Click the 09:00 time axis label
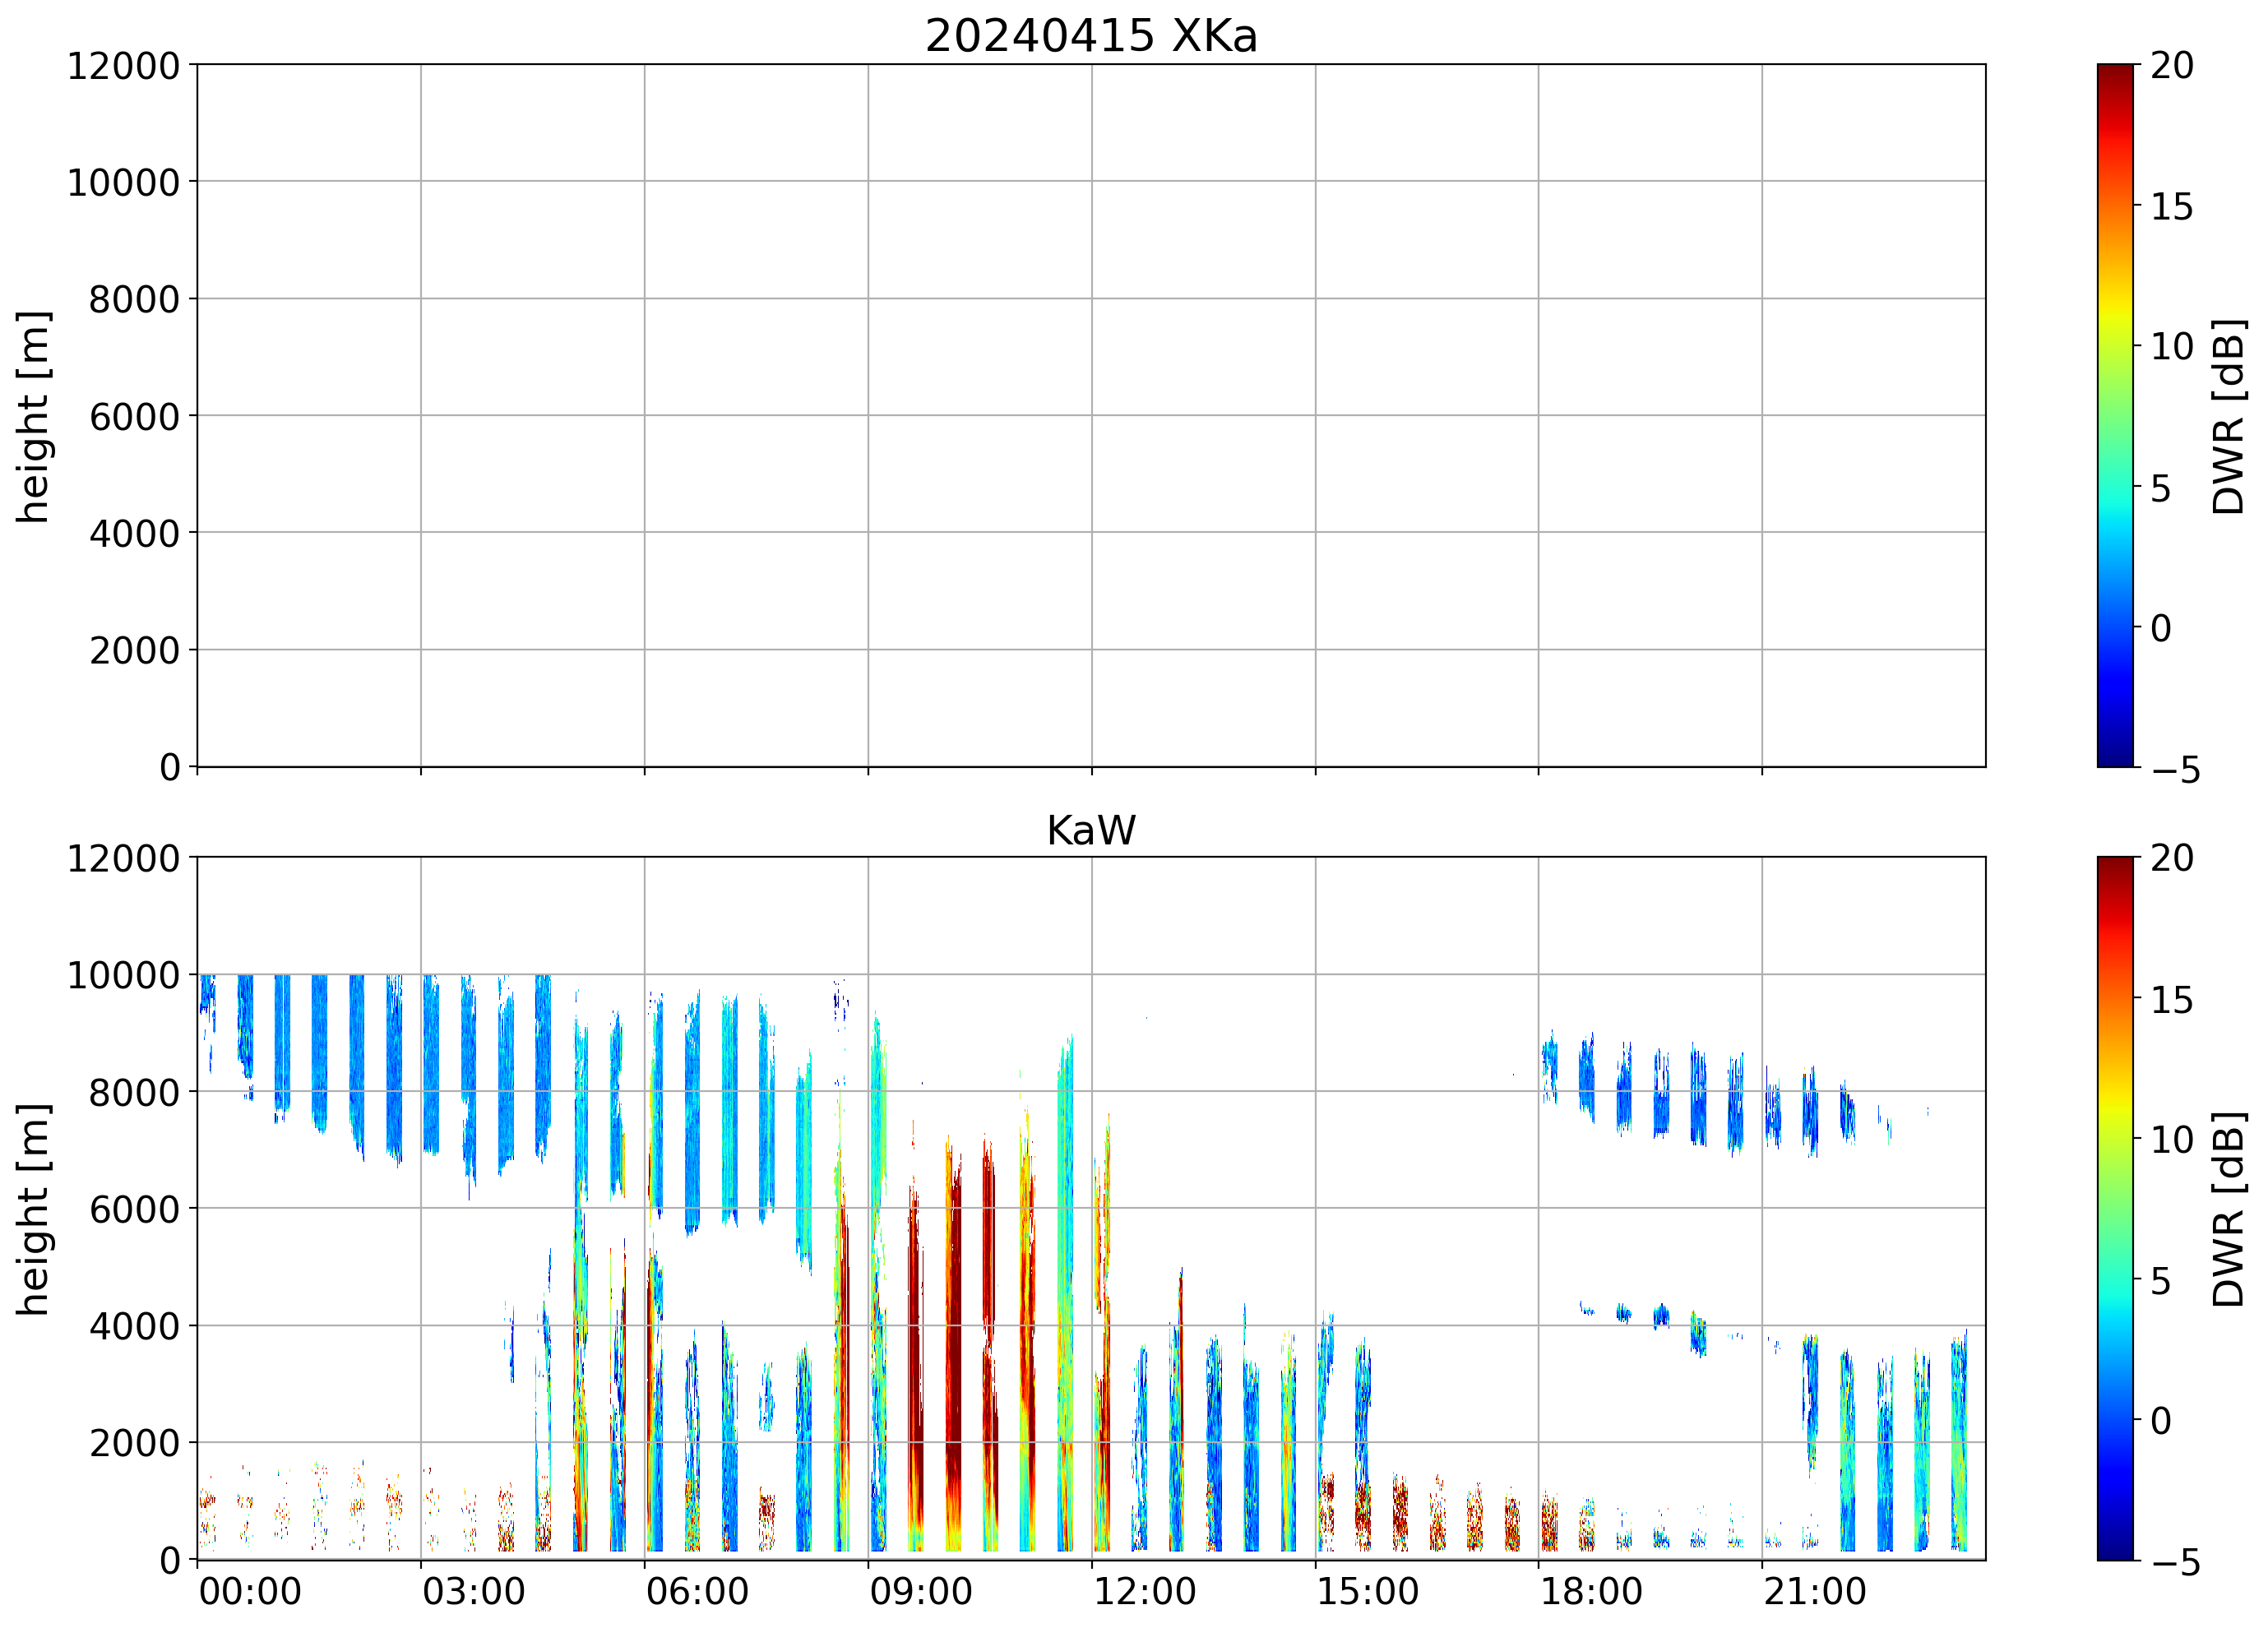 [x=920, y=1592]
